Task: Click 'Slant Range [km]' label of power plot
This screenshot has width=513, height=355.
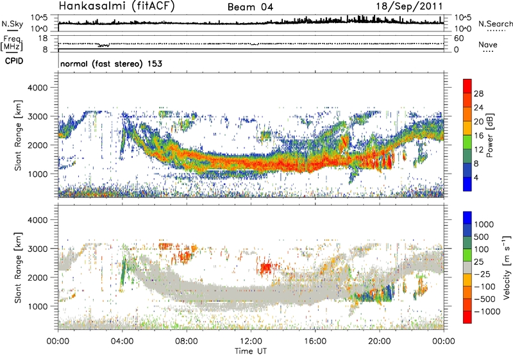Action: [18, 135]
